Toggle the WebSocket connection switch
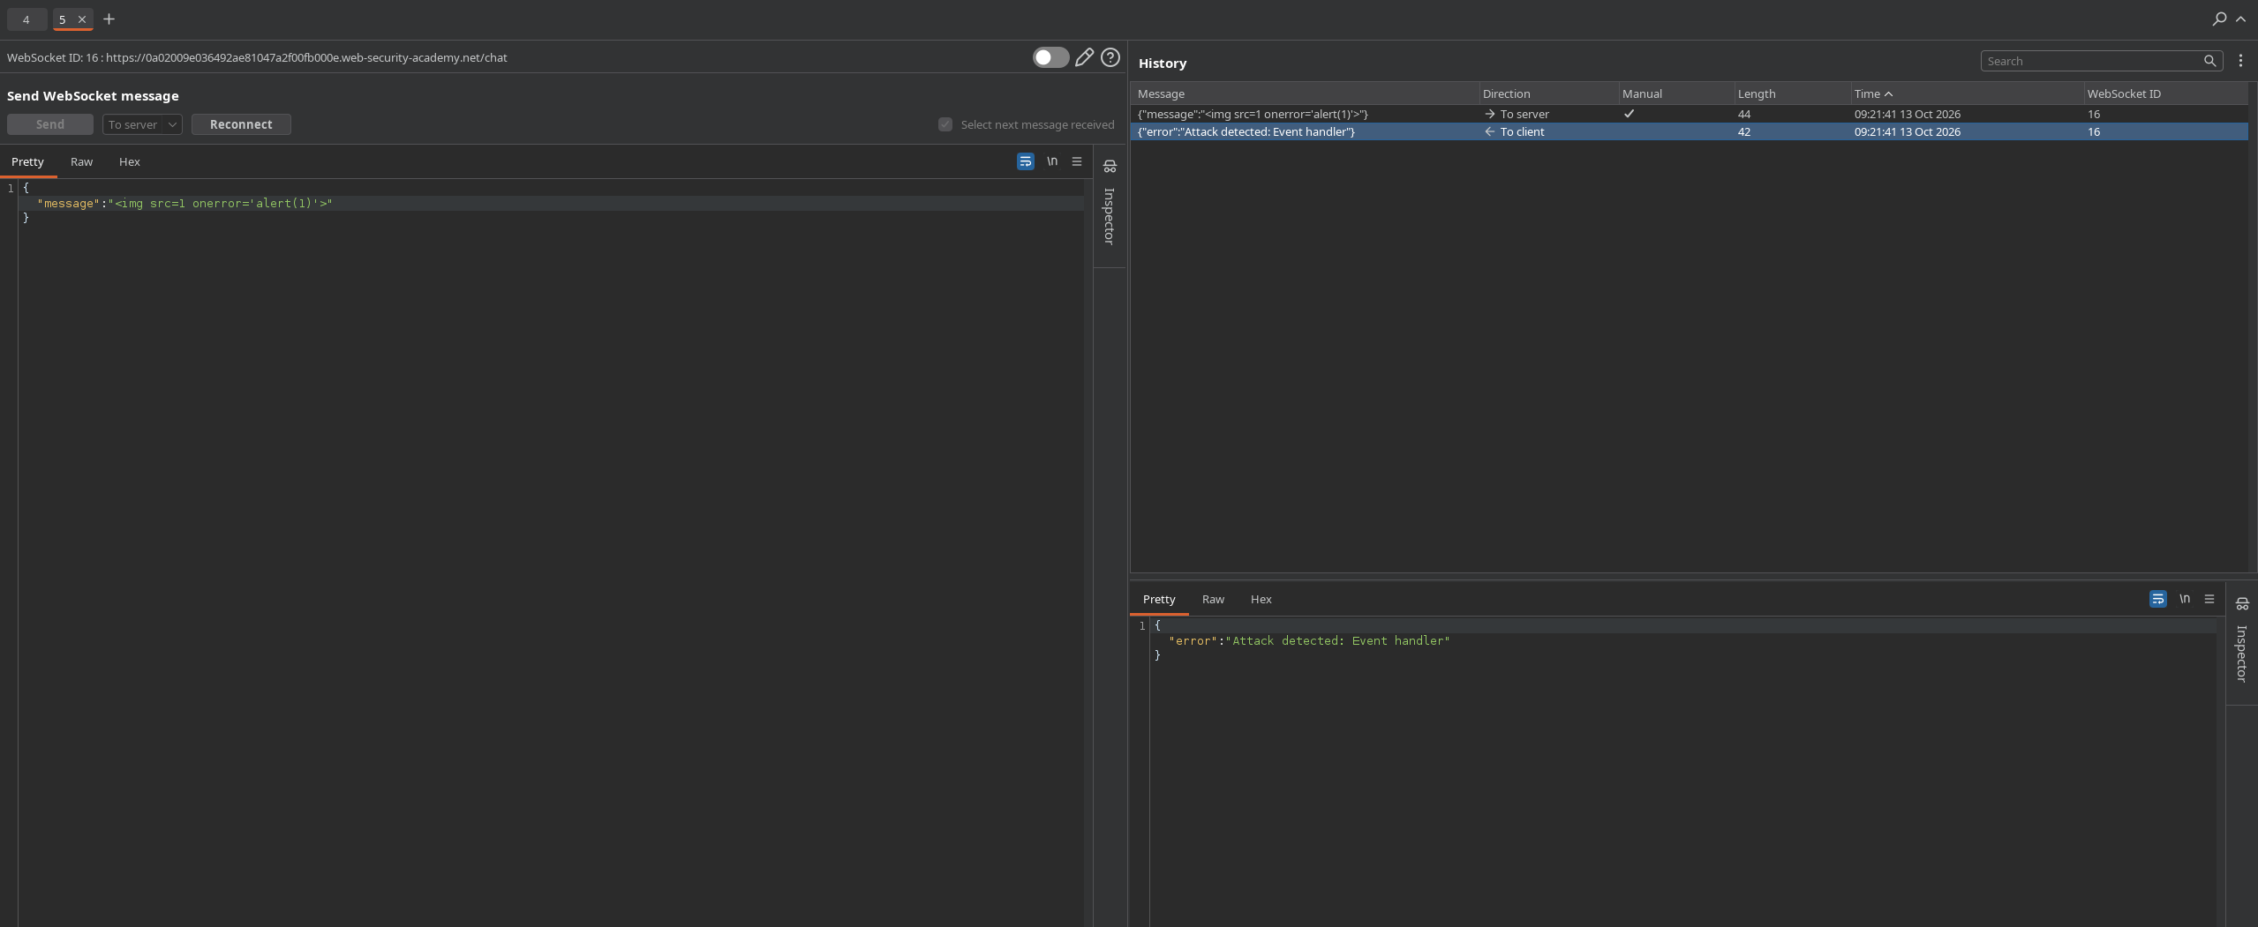Screen dimensions: 2258x927 pyautogui.click(x=1050, y=57)
